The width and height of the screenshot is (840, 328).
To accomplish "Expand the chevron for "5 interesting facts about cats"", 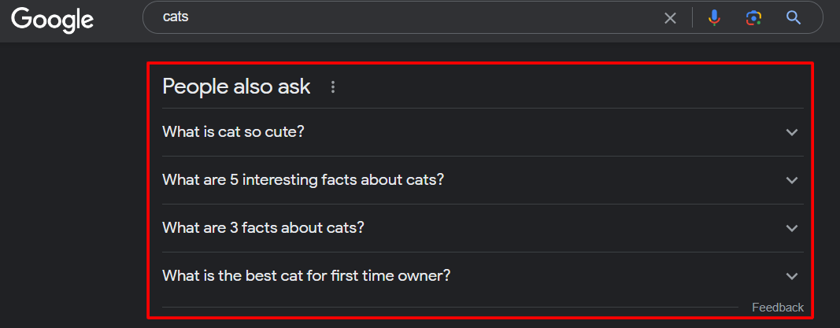I will [x=792, y=180].
